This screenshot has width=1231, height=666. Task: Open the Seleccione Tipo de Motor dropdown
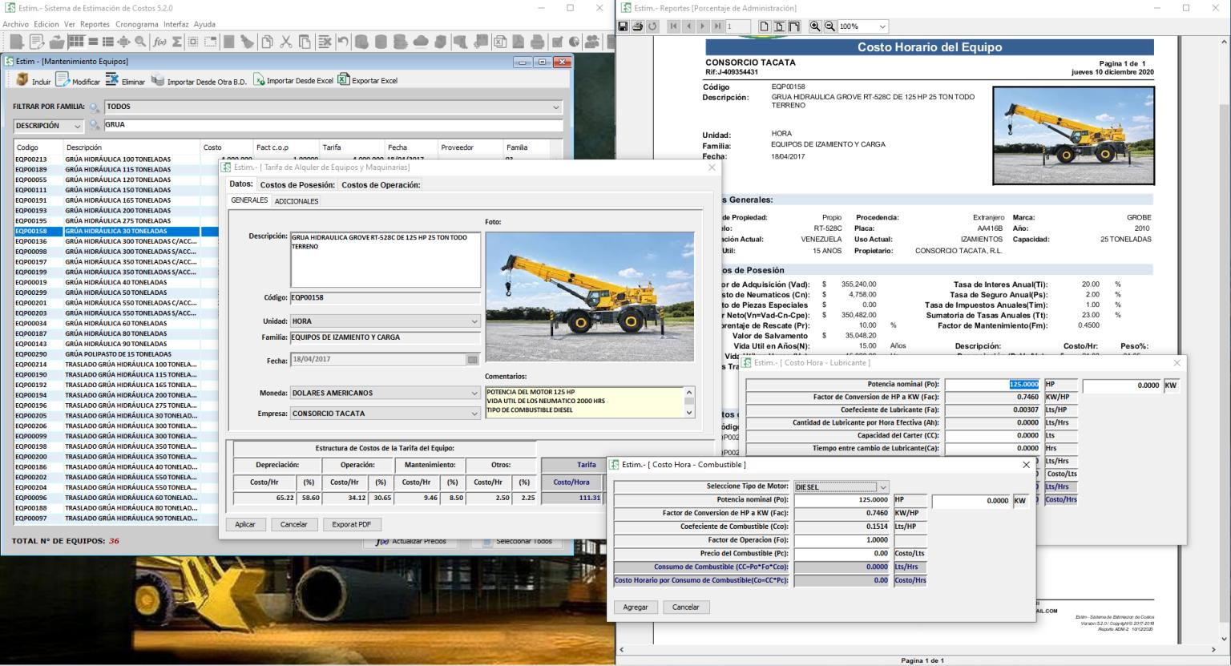coord(881,486)
